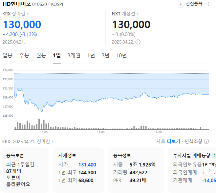Screen dimensions: 216x193
Task: Open the 차트 더보기 link
Action: [x=168, y=141]
